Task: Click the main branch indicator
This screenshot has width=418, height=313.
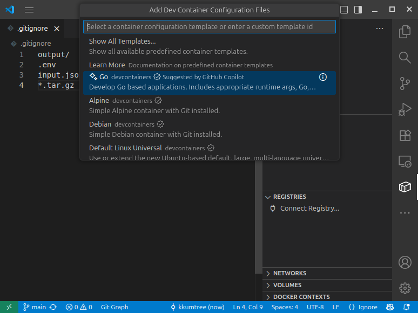Action: click(x=35, y=307)
